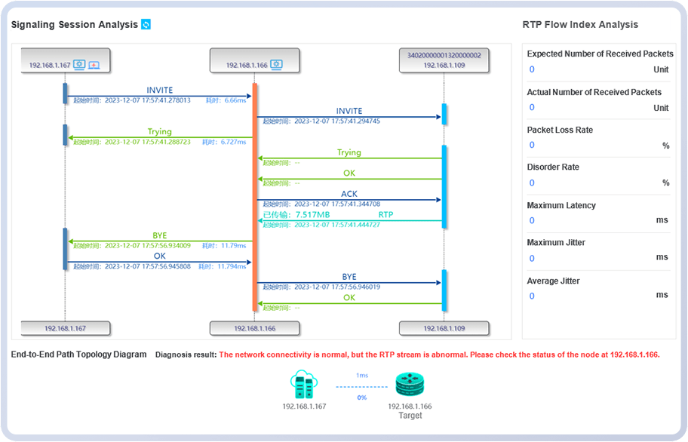
Task: Select the bottom 192.168.1.167 node box
Action: (66, 328)
